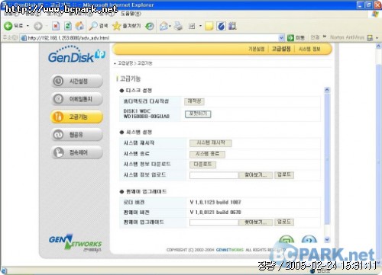The width and height of the screenshot is (382, 275).
Task: Open the 웹공유 sidebar item
Action: [x=77, y=134]
